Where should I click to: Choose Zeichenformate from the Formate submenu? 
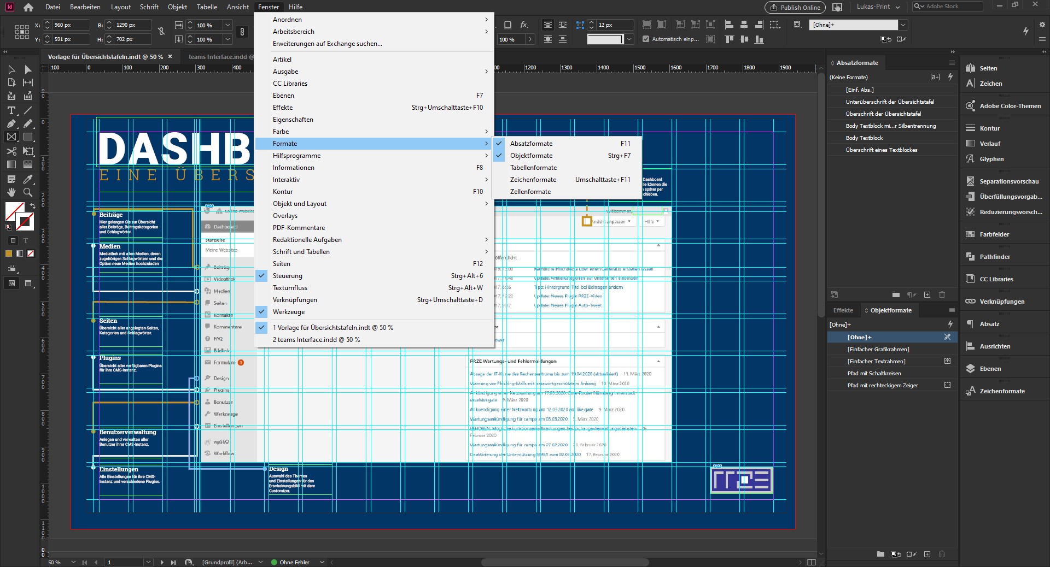click(533, 180)
